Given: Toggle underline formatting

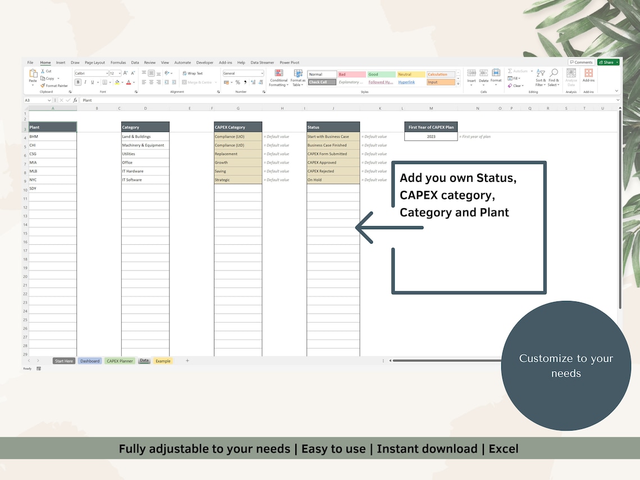Looking at the screenshot, I should point(92,81).
